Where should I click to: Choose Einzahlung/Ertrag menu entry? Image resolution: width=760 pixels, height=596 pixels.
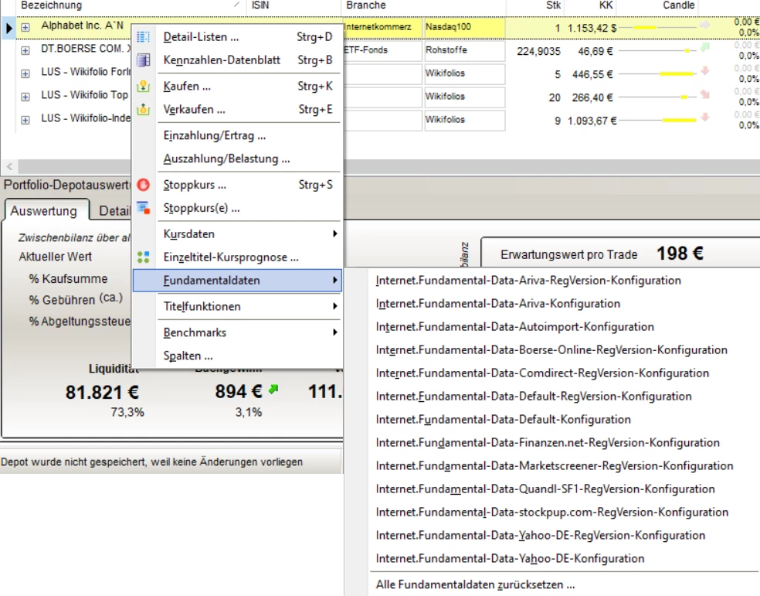pos(237,136)
